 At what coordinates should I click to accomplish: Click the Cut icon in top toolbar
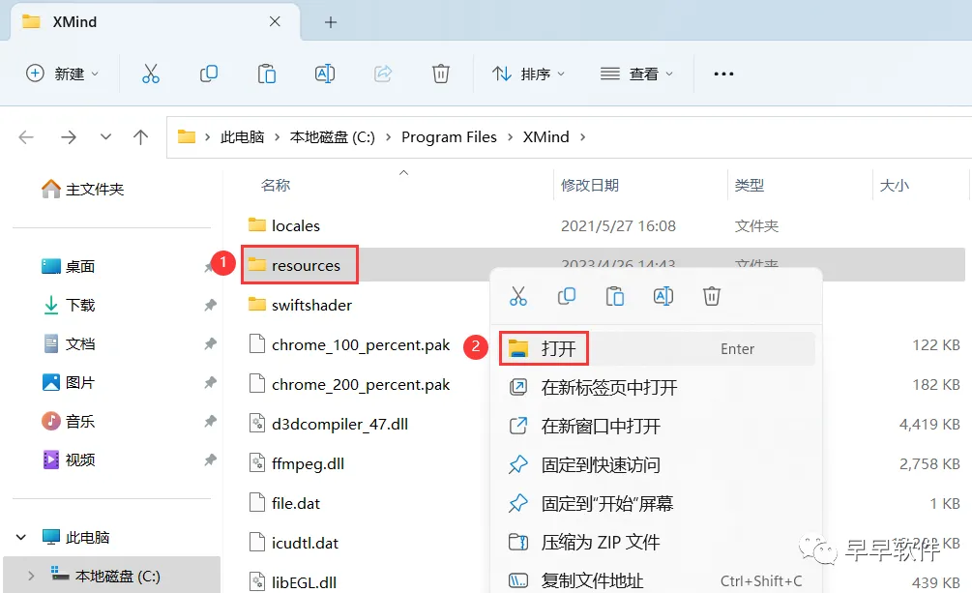tap(151, 74)
